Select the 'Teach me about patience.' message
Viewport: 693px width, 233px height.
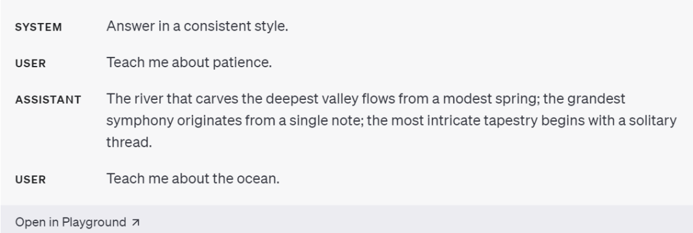[x=189, y=63]
